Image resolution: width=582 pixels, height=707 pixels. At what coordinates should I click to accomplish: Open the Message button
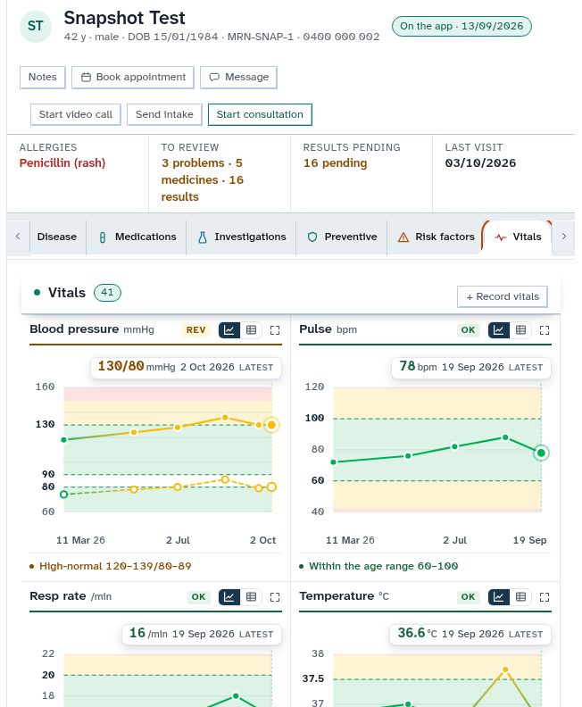click(x=238, y=77)
